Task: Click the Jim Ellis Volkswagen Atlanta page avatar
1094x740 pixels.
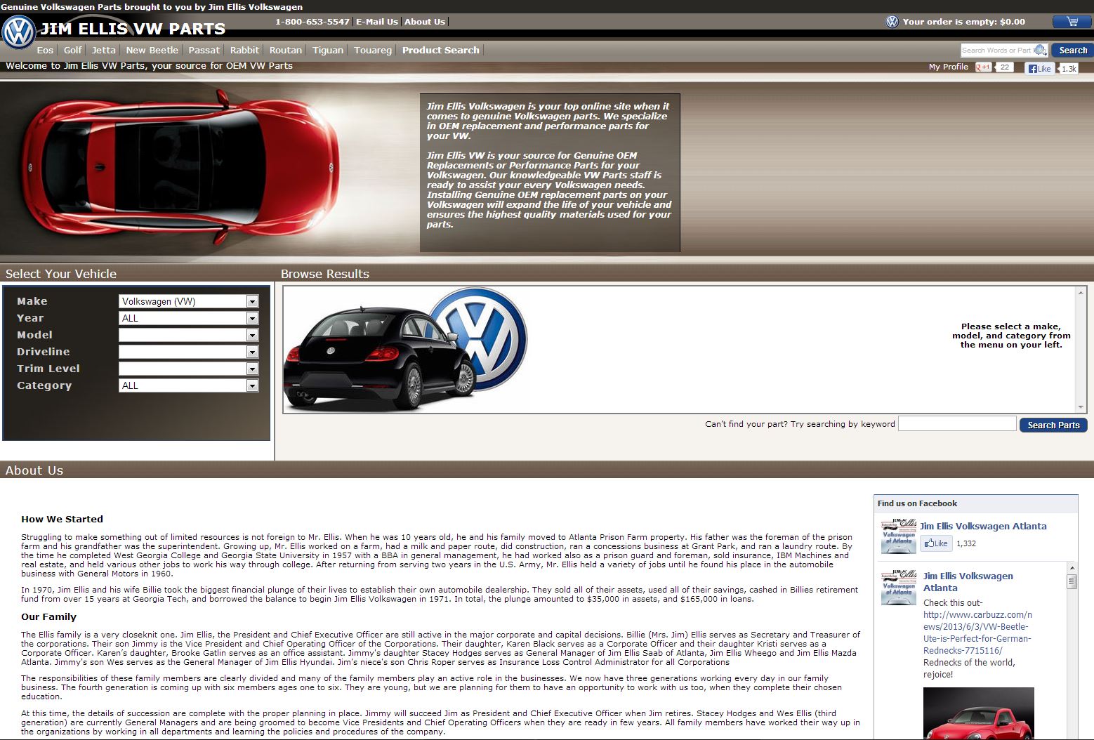Action: 899,536
